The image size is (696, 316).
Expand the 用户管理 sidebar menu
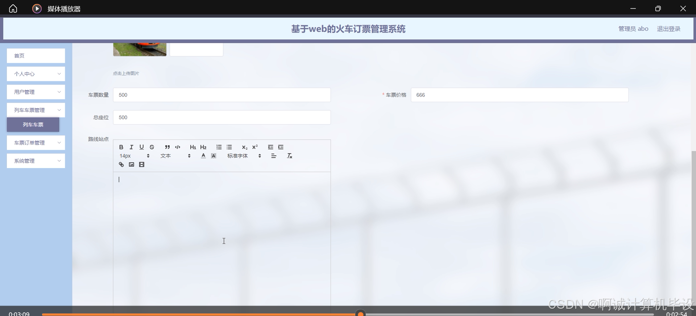point(36,92)
